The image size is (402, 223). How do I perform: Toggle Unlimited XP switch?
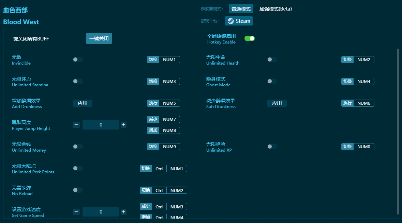pos(272,147)
